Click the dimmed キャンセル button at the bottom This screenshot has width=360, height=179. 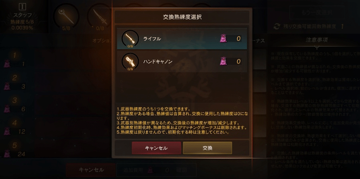click(x=91, y=170)
